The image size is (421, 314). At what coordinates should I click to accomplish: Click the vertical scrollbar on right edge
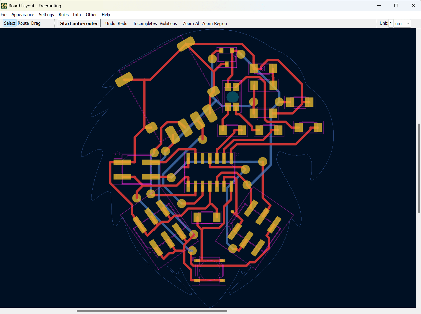click(x=419, y=168)
